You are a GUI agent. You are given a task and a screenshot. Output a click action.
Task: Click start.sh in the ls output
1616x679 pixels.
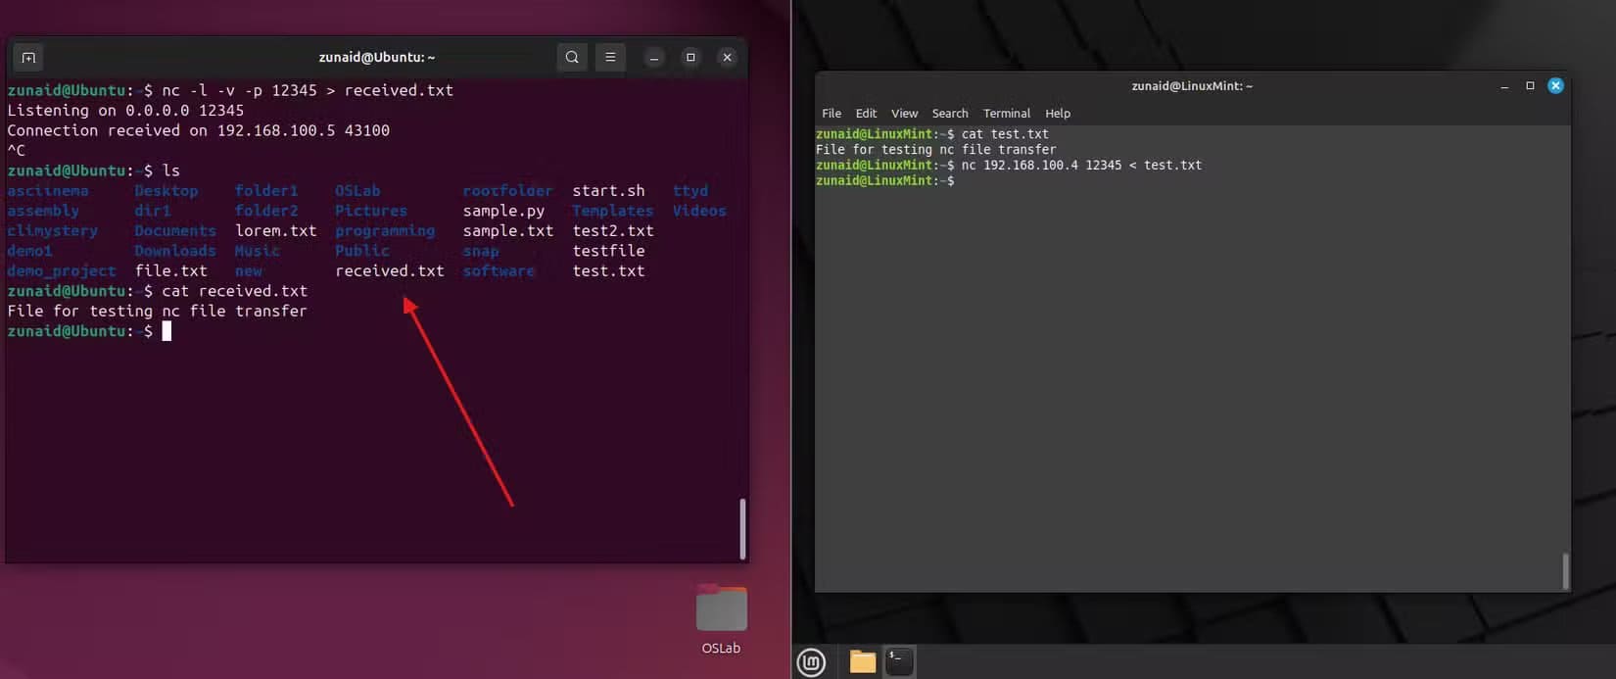(609, 191)
